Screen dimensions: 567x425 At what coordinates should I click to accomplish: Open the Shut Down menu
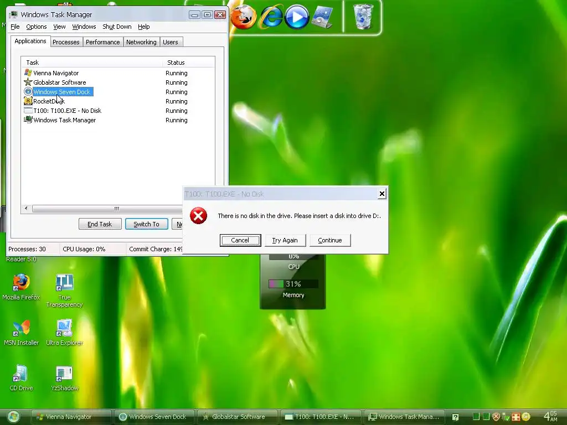point(117,27)
